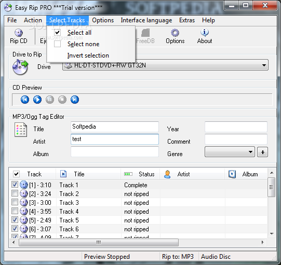This screenshot has height=265, width=281.
Task: Click the disc icon of track [5]
Action: tap(24, 220)
